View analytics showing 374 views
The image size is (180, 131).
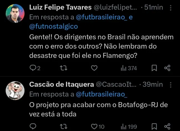pyautogui.click(x=129, y=68)
